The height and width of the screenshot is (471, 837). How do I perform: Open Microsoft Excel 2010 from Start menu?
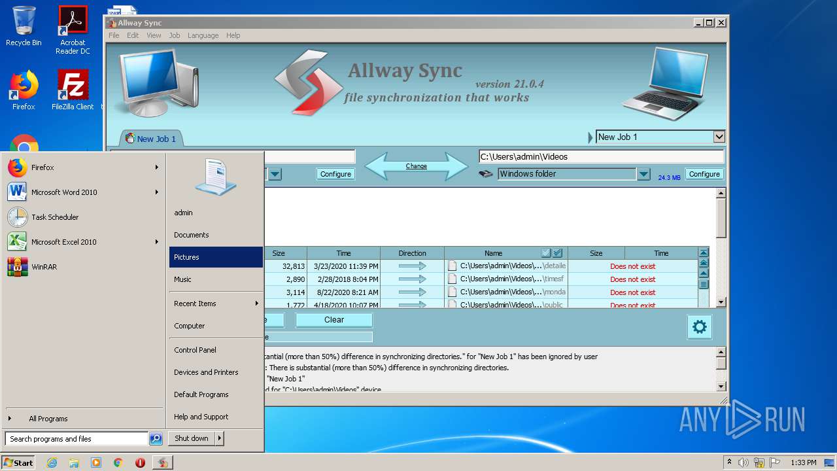point(82,242)
